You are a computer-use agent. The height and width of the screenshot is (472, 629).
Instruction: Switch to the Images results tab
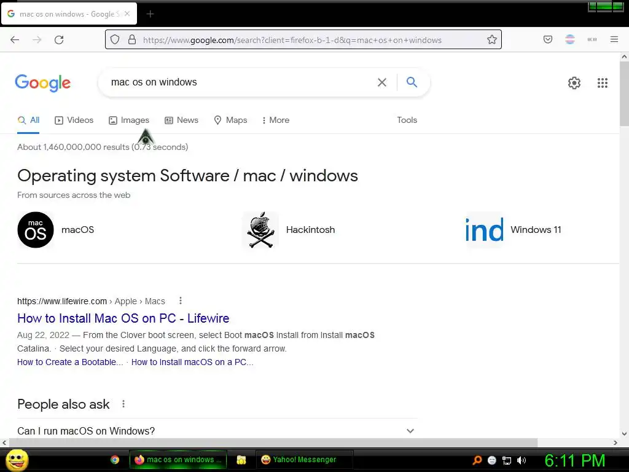pos(129,120)
